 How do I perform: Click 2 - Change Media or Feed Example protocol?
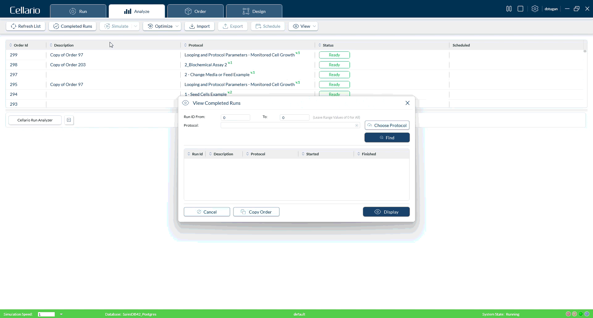[217, 75]
